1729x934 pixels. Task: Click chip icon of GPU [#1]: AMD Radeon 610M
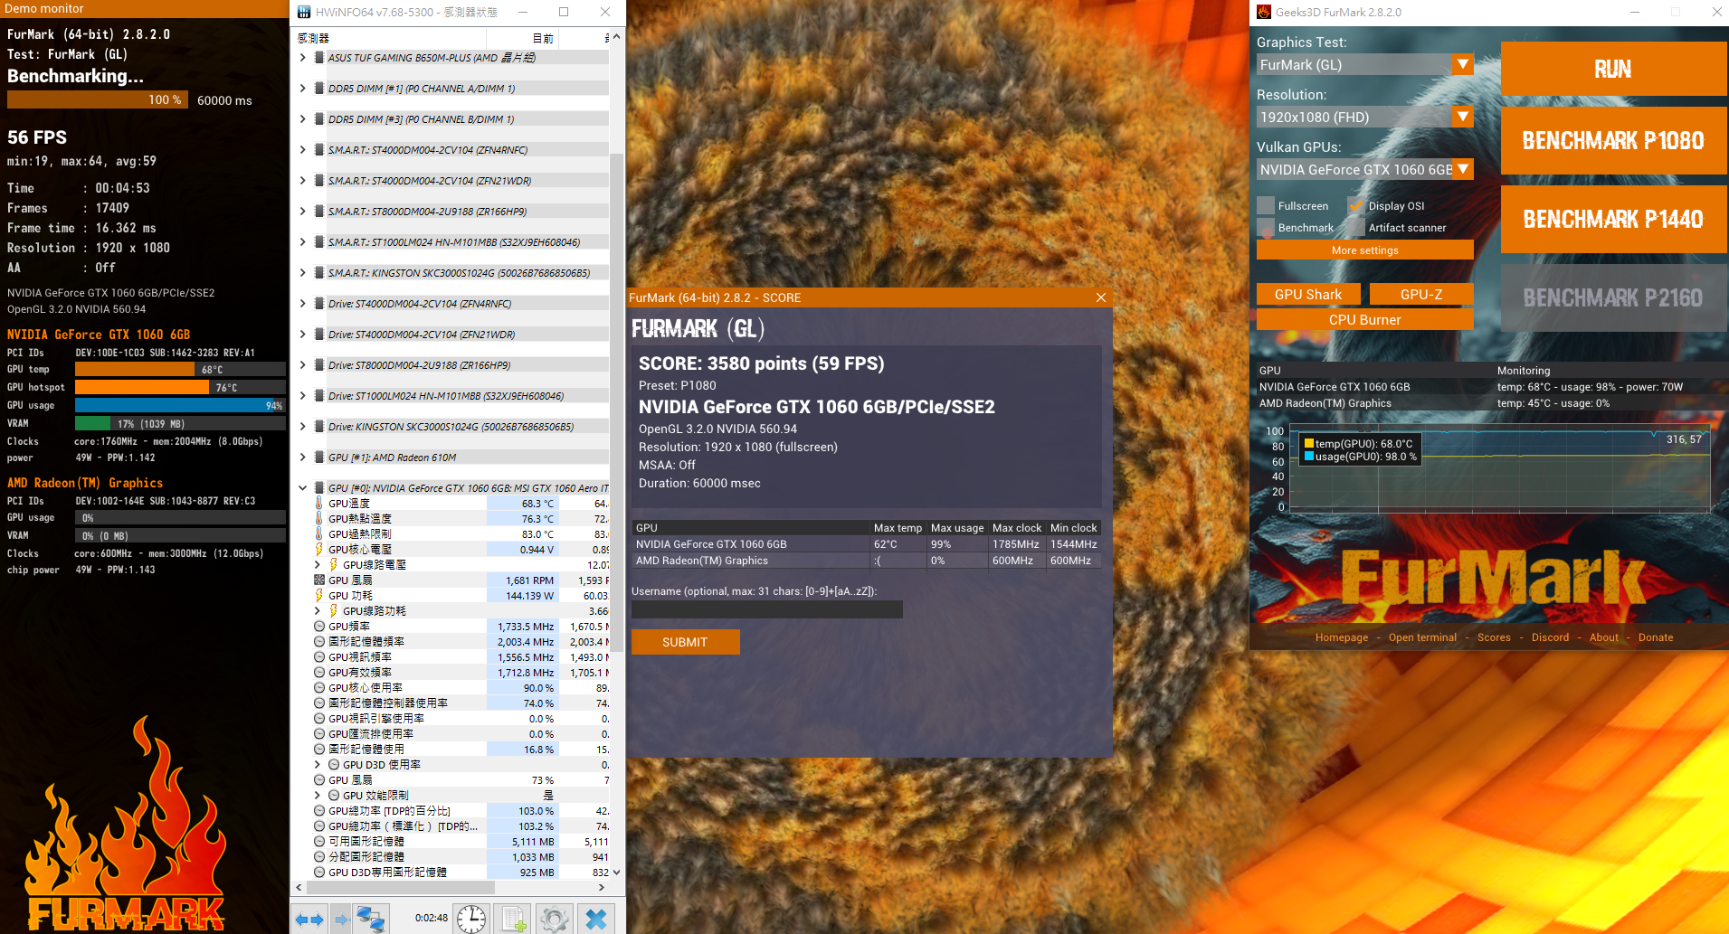pyautogui.click(x=318, y=458)
